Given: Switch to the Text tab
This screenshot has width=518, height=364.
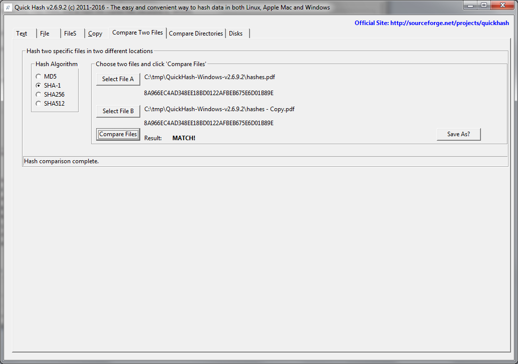Looking at the screenshot, I should coord(22,34).
